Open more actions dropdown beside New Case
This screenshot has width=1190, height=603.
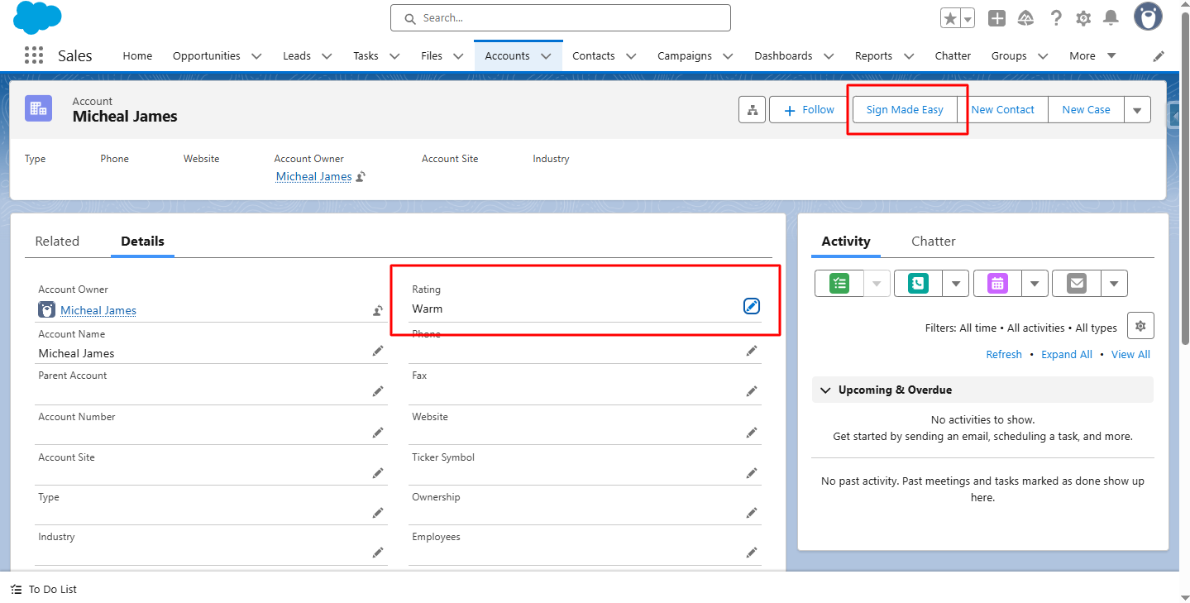pos(1137,110)
